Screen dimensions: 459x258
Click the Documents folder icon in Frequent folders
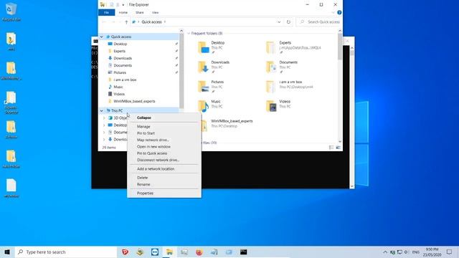tap(271, 67)
